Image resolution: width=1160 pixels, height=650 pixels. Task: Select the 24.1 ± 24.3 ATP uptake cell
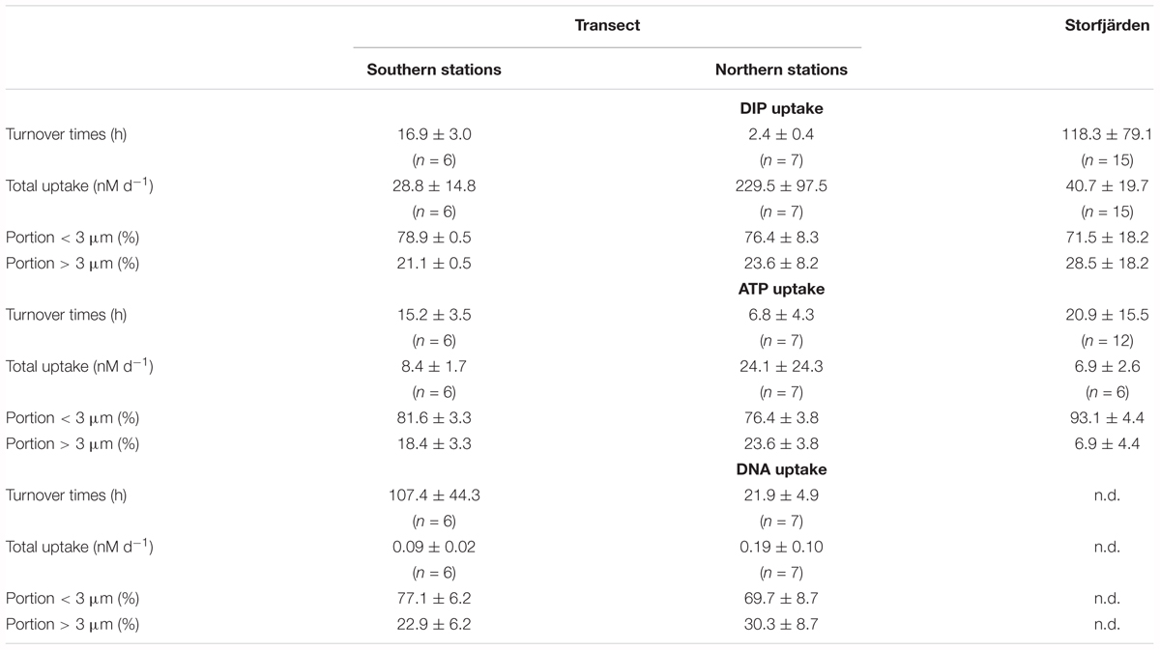(x=781, y=366)
